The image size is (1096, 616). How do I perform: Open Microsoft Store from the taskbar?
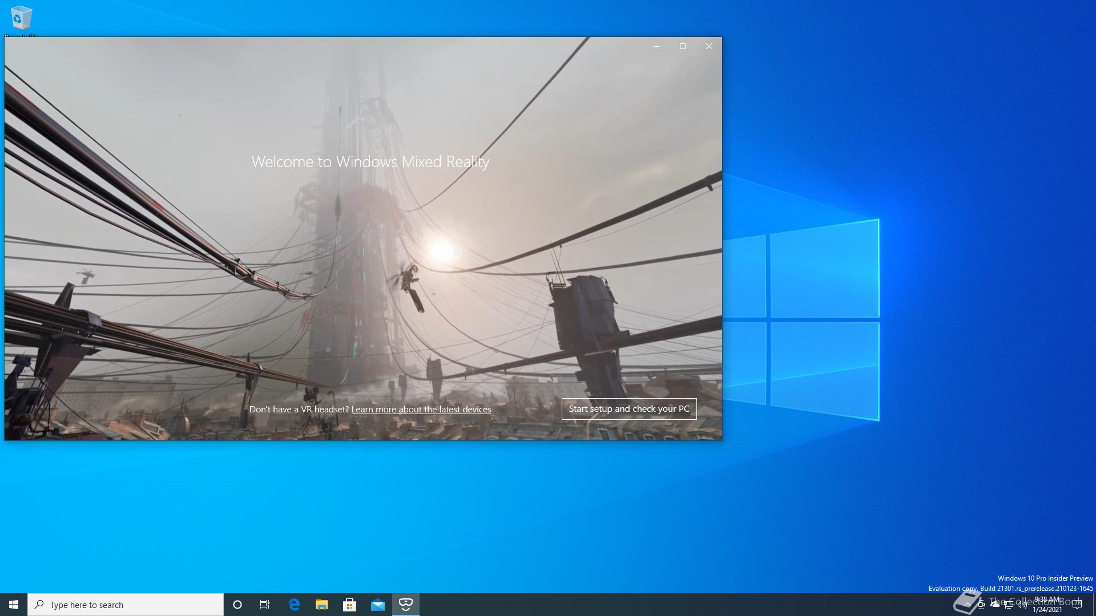[x=350, y=605]
